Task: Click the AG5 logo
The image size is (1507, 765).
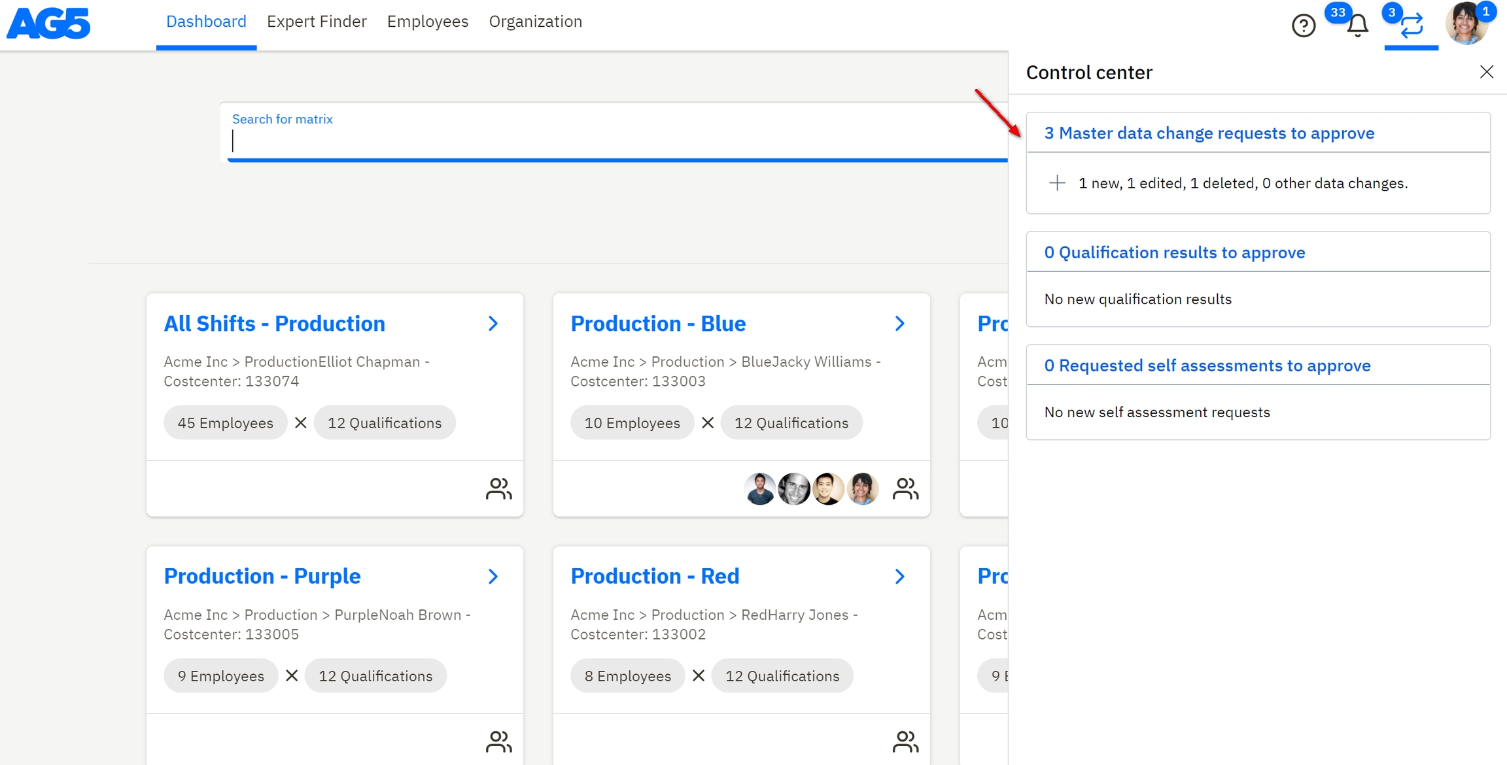Action: coord(49,23)
